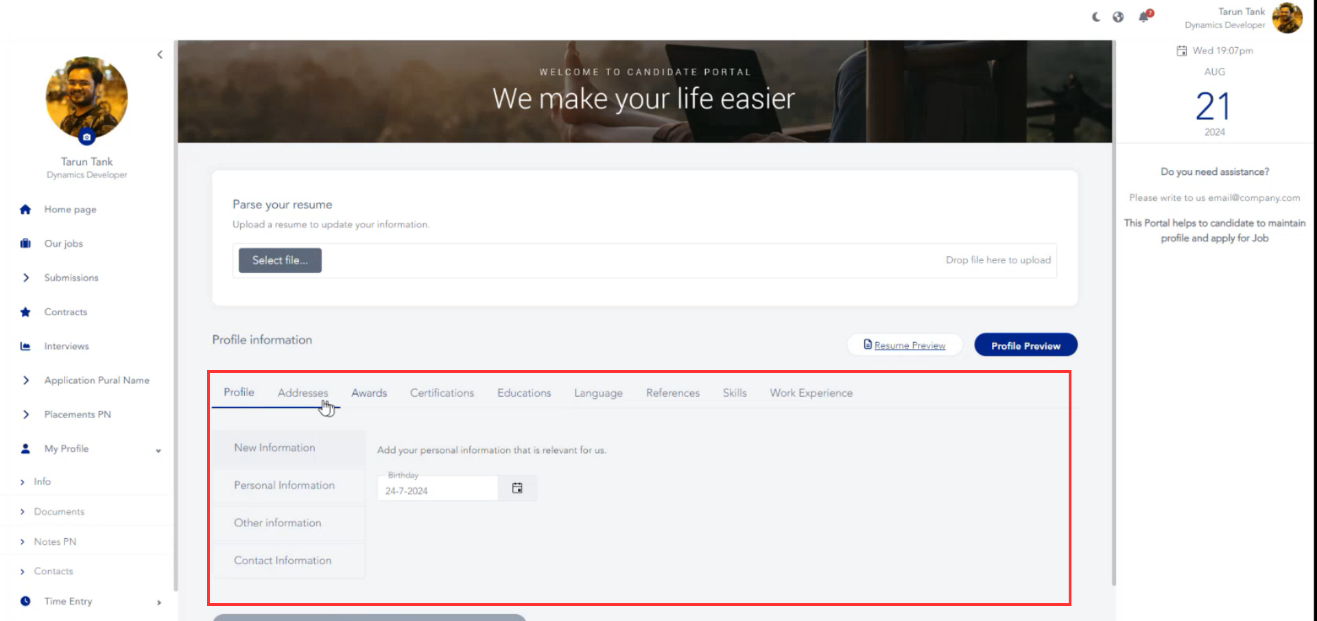Viewport: 1317px width, 621px height.
Task: Click the large sidebar profile photo
Action: click(86, 98)
